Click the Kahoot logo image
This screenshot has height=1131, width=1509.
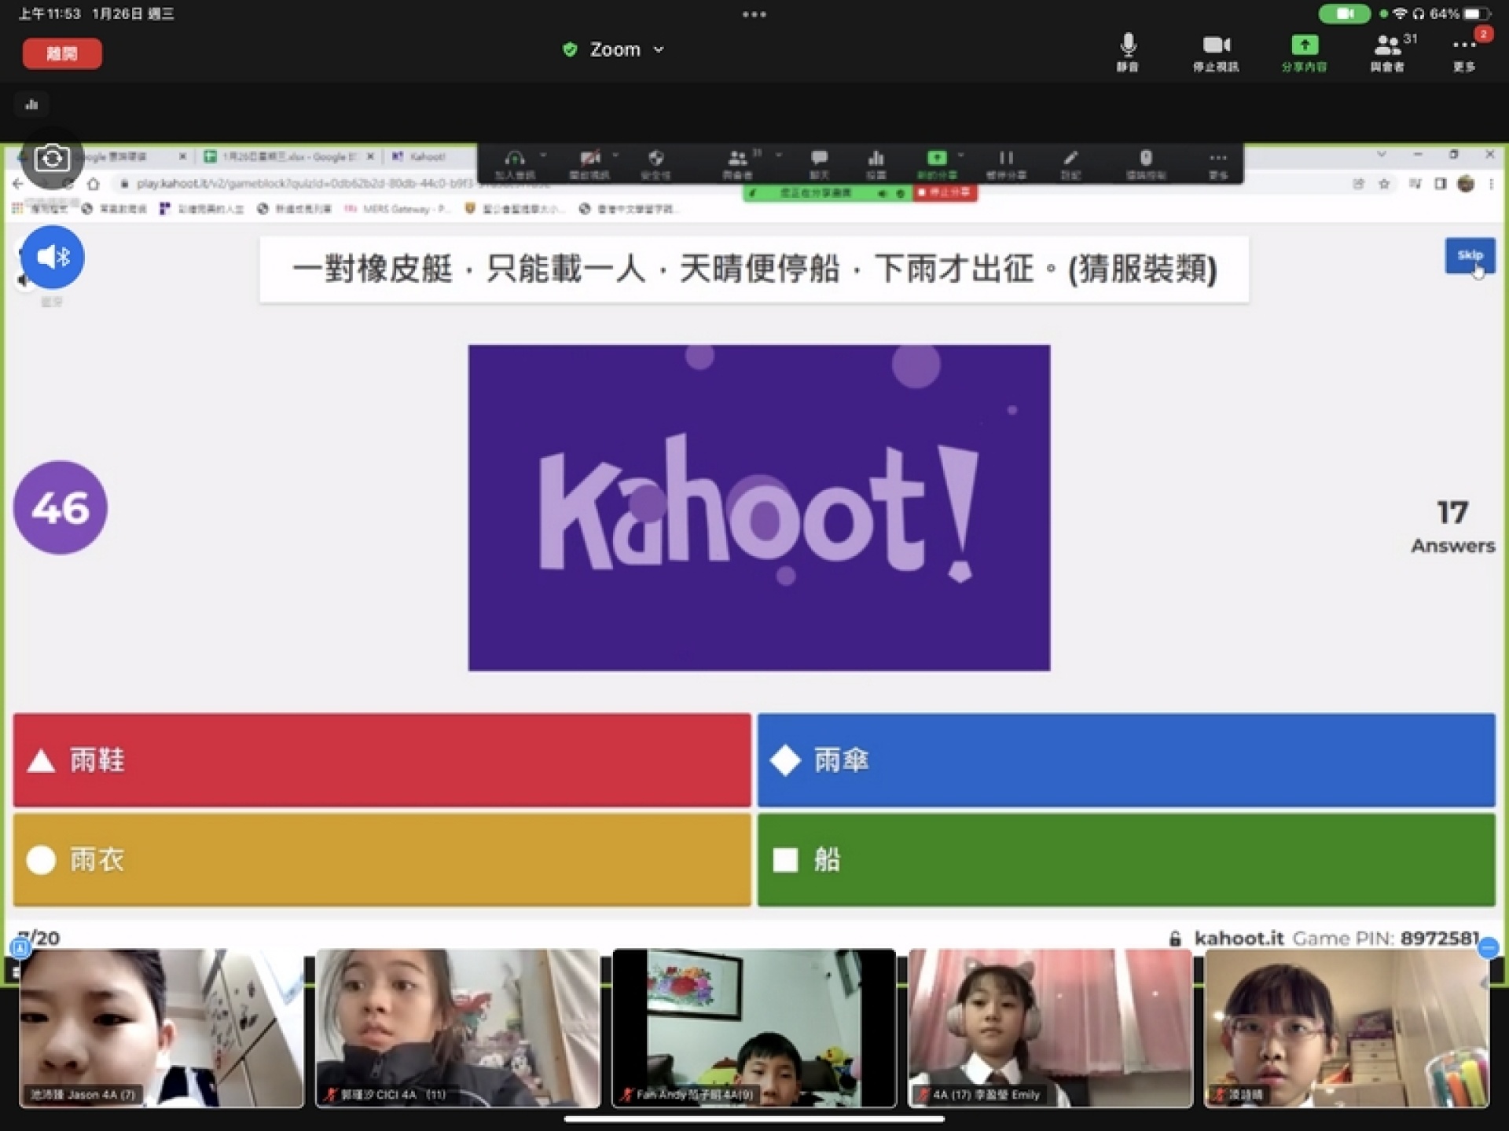click(x=759, y=507)
